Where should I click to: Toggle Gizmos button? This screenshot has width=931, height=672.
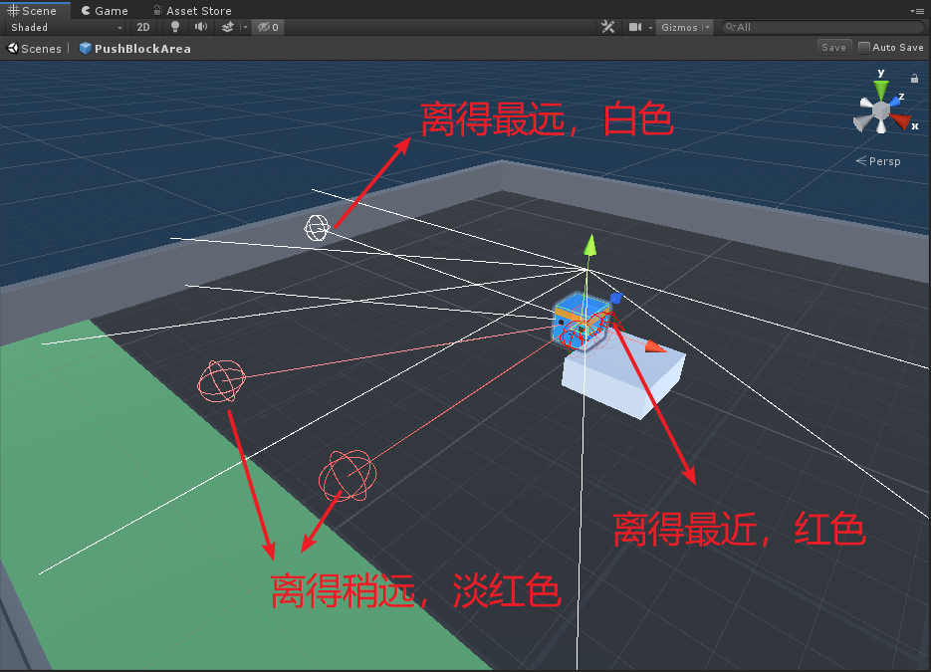679,27
